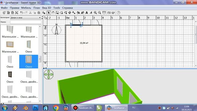
Task: Open Blender from the taskbar
Action: coord(25,108)
